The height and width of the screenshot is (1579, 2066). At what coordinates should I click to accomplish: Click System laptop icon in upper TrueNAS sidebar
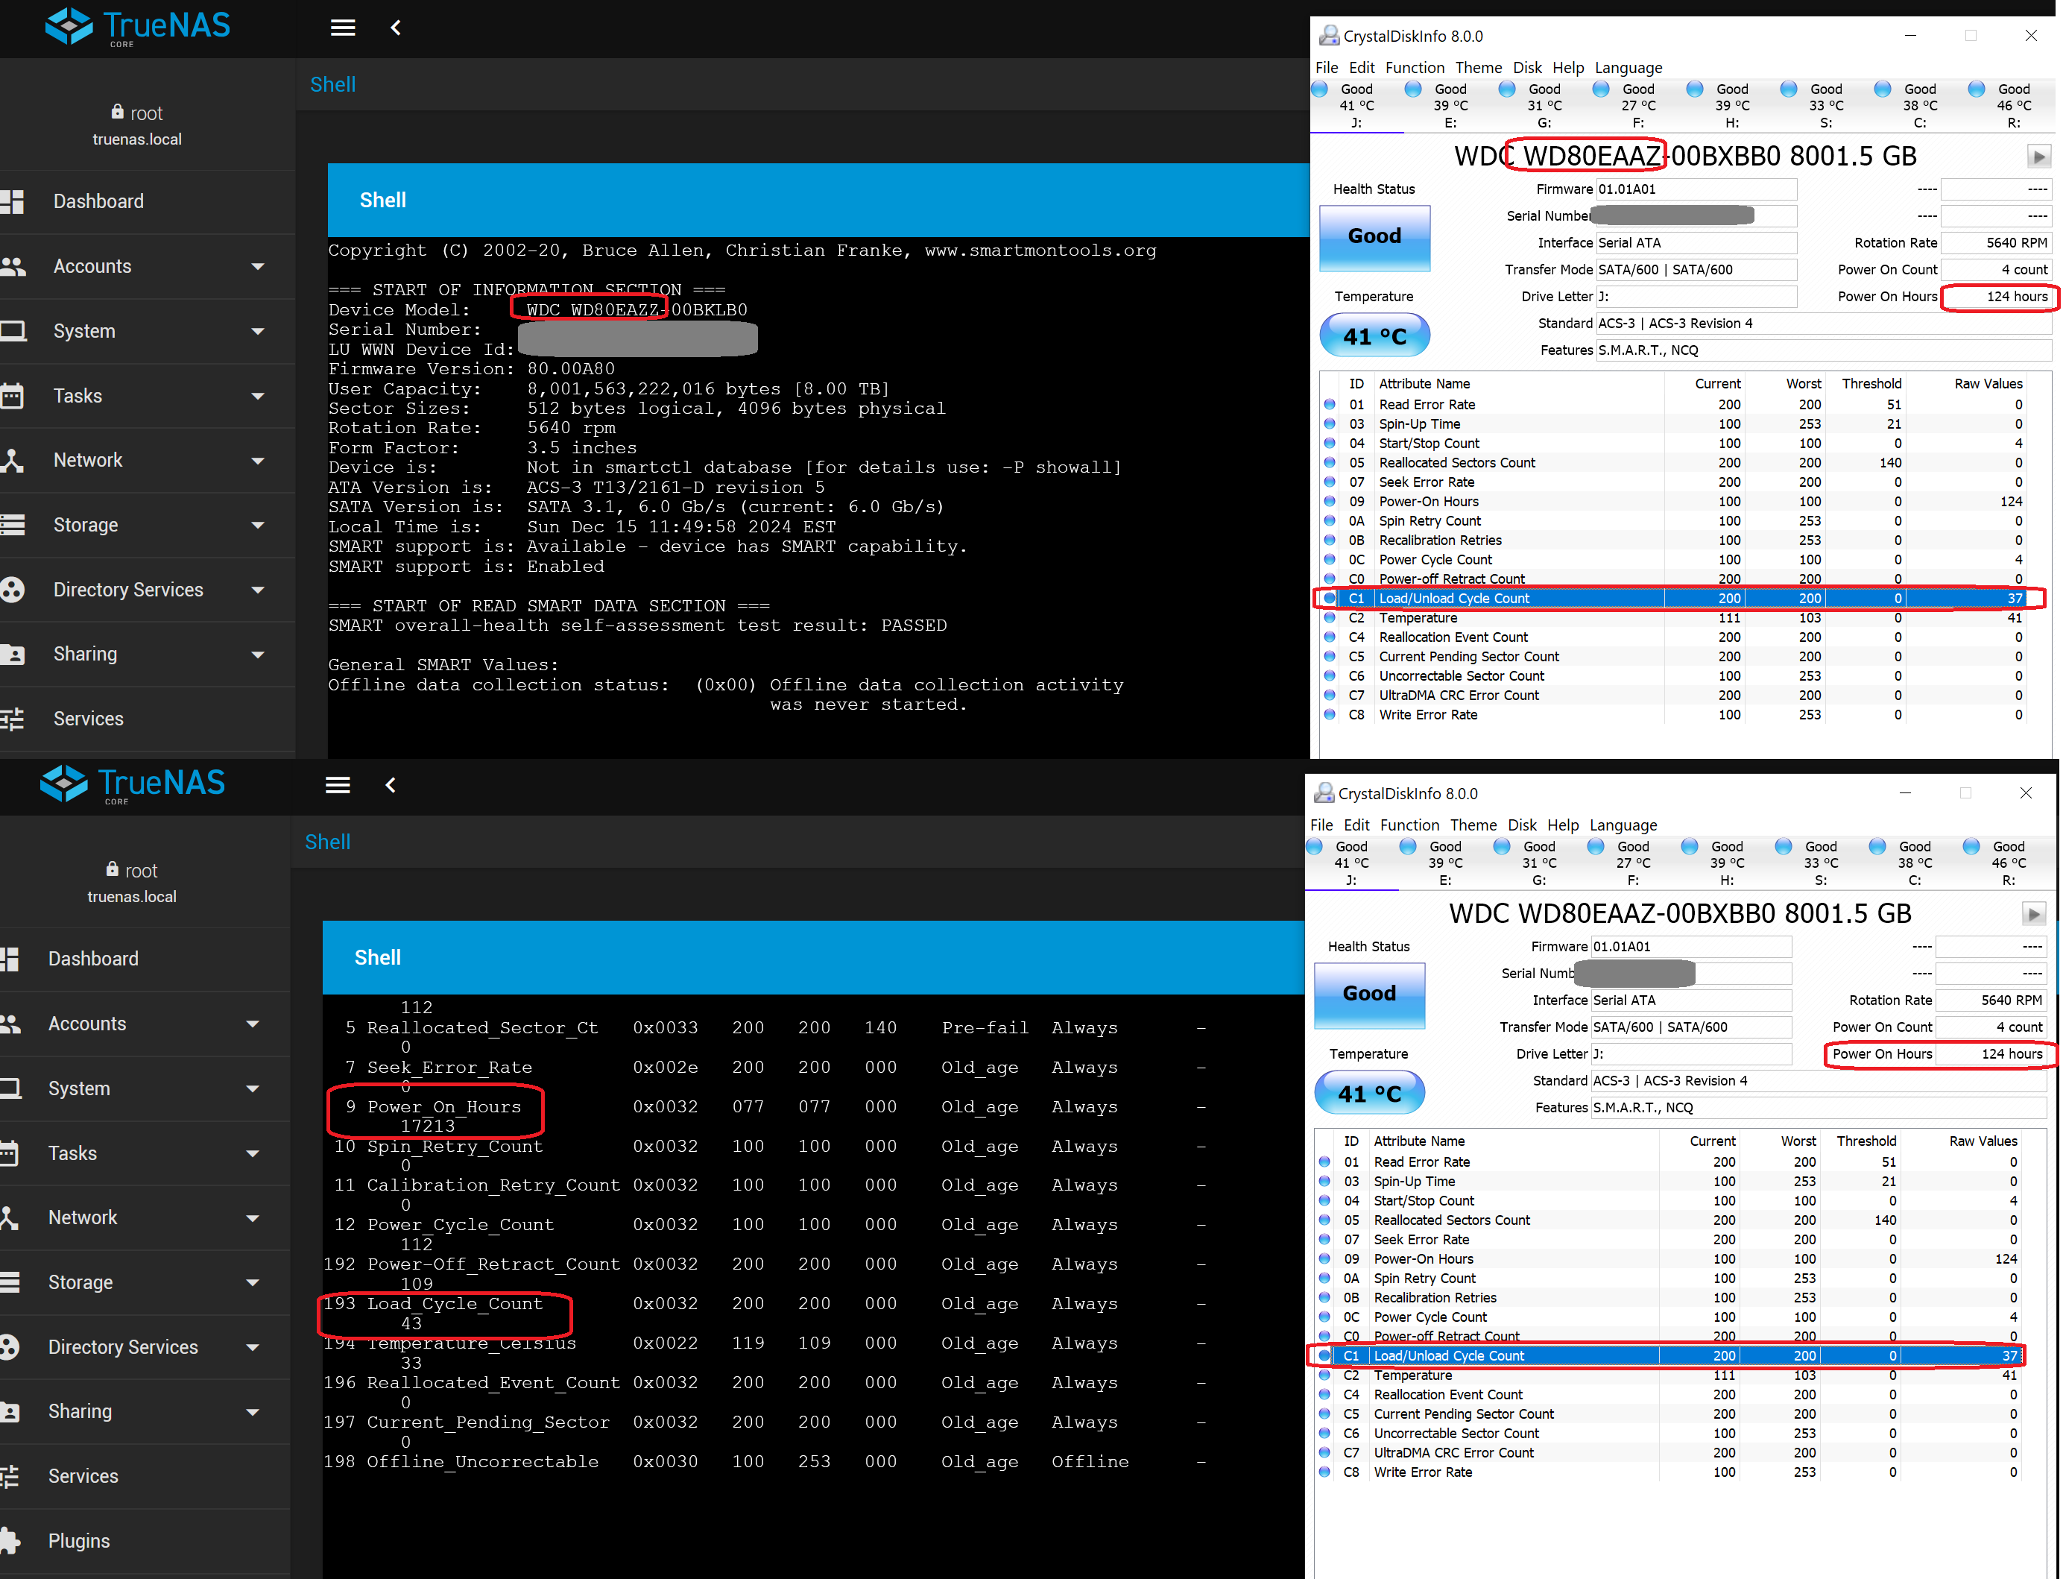pos(12,331)
